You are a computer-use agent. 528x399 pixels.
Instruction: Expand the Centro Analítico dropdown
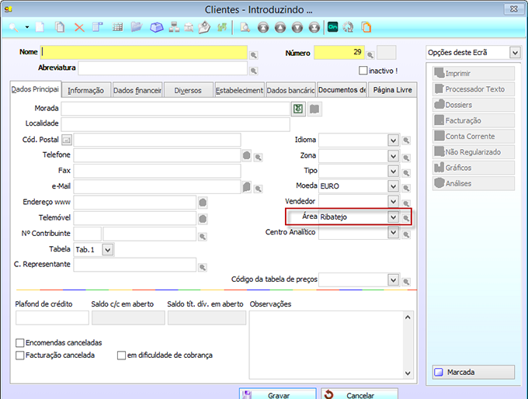point(393,232)
